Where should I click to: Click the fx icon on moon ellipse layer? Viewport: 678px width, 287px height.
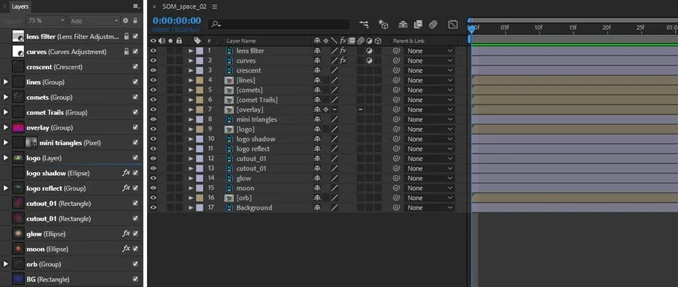click(126, 249)
